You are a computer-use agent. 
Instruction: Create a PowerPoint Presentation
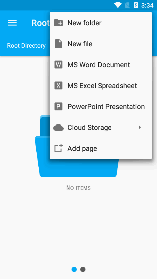[x=101, y=107]
